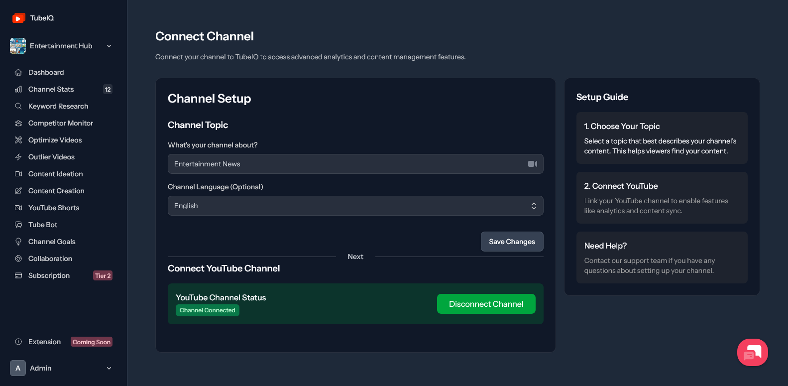Click the video camera icon in topic field

click(x=532, y=164)
